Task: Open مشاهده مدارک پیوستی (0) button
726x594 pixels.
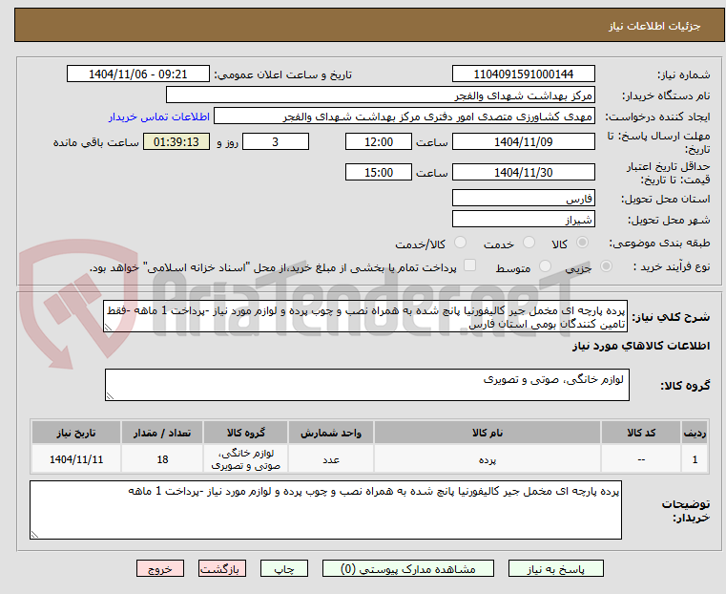Action: tap(408, 568)
